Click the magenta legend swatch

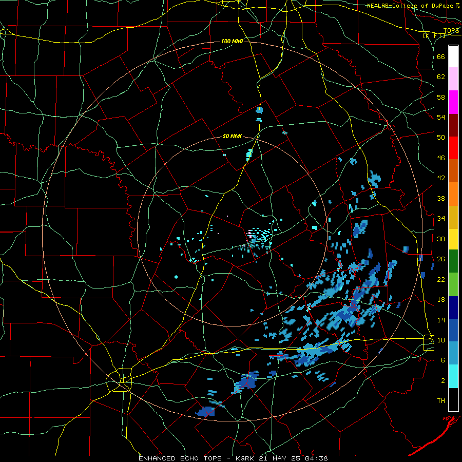click(453, 102)
